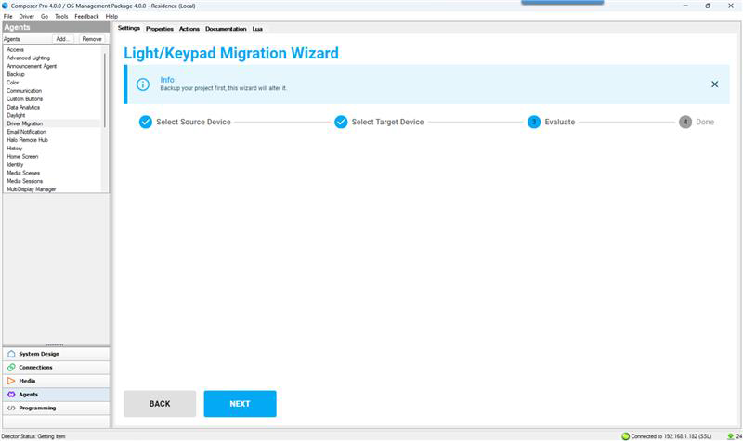Viewport: 743px width, 441px height.
Task: Click the Select Target Device step label
Action: point(387,122)
